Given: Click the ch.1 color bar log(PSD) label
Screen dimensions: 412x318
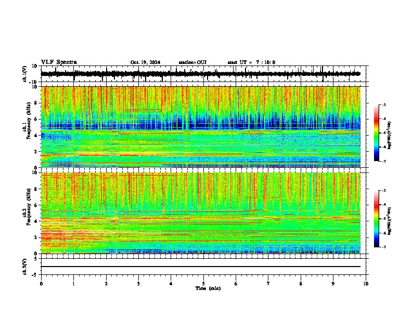Looking at the screenshot, I should (390, 136).
